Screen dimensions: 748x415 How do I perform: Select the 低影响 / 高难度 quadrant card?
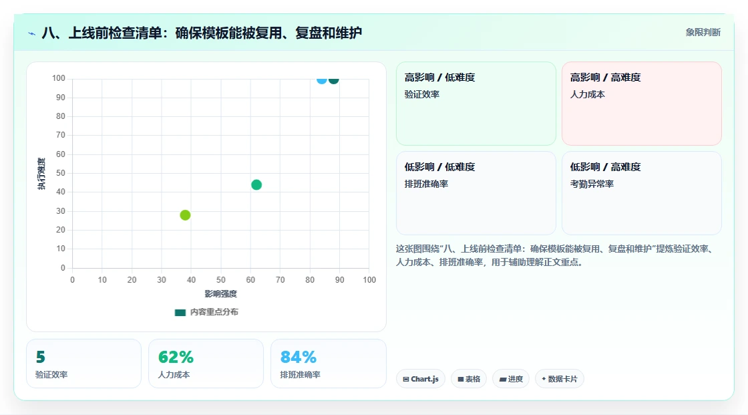642,193
